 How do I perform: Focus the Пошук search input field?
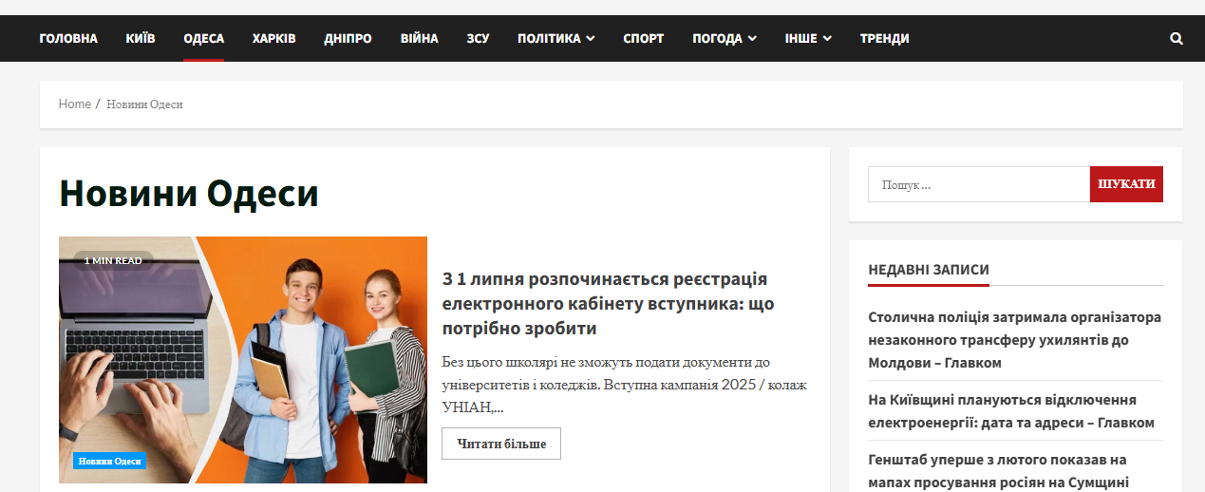point(979,184)
